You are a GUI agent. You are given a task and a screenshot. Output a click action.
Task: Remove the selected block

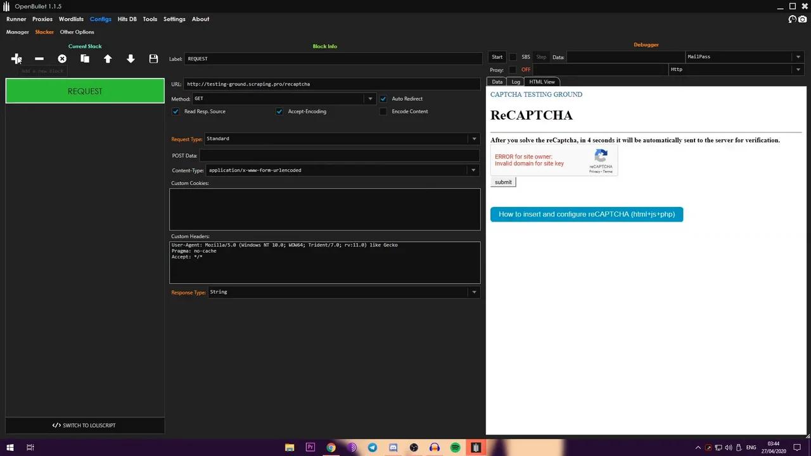coord(39,58)
